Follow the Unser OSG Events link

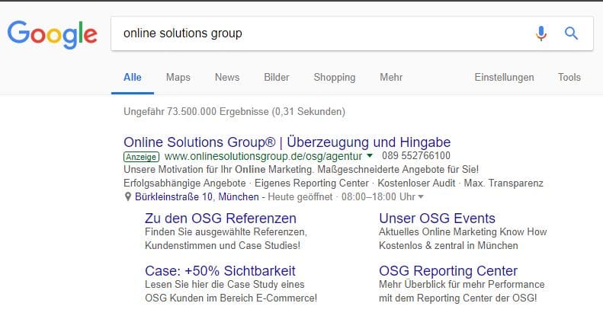(437, 218)
